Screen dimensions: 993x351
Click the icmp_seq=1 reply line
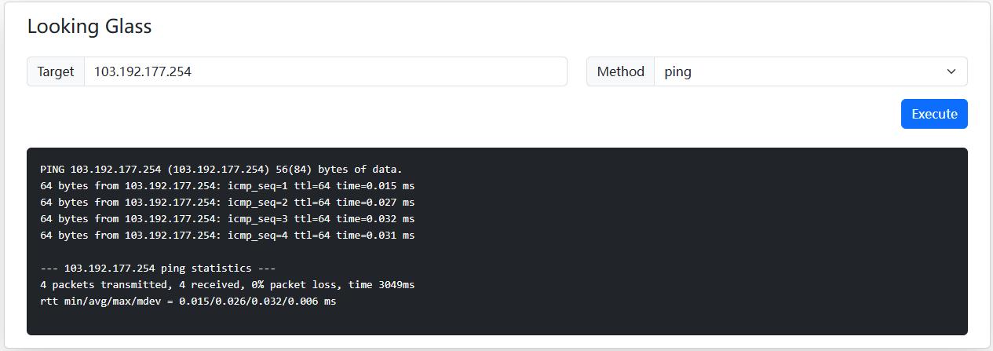[227, 186]
